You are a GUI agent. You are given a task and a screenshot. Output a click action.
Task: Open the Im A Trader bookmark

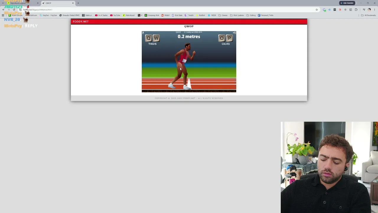point(101,15)
